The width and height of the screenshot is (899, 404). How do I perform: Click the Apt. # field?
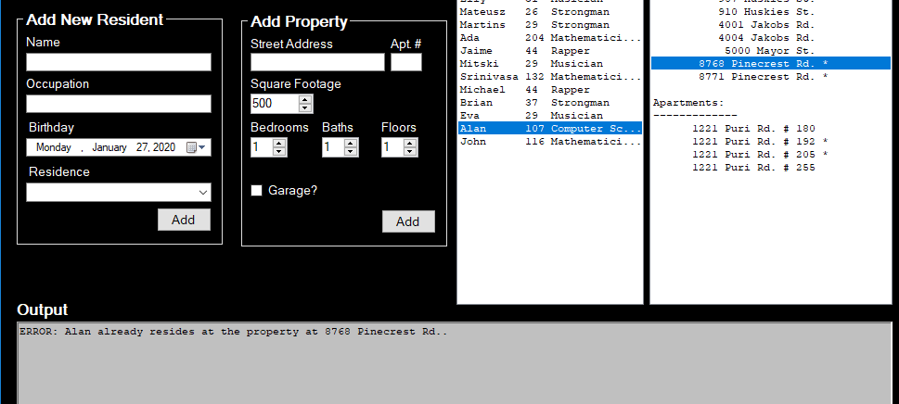point(405,62)
